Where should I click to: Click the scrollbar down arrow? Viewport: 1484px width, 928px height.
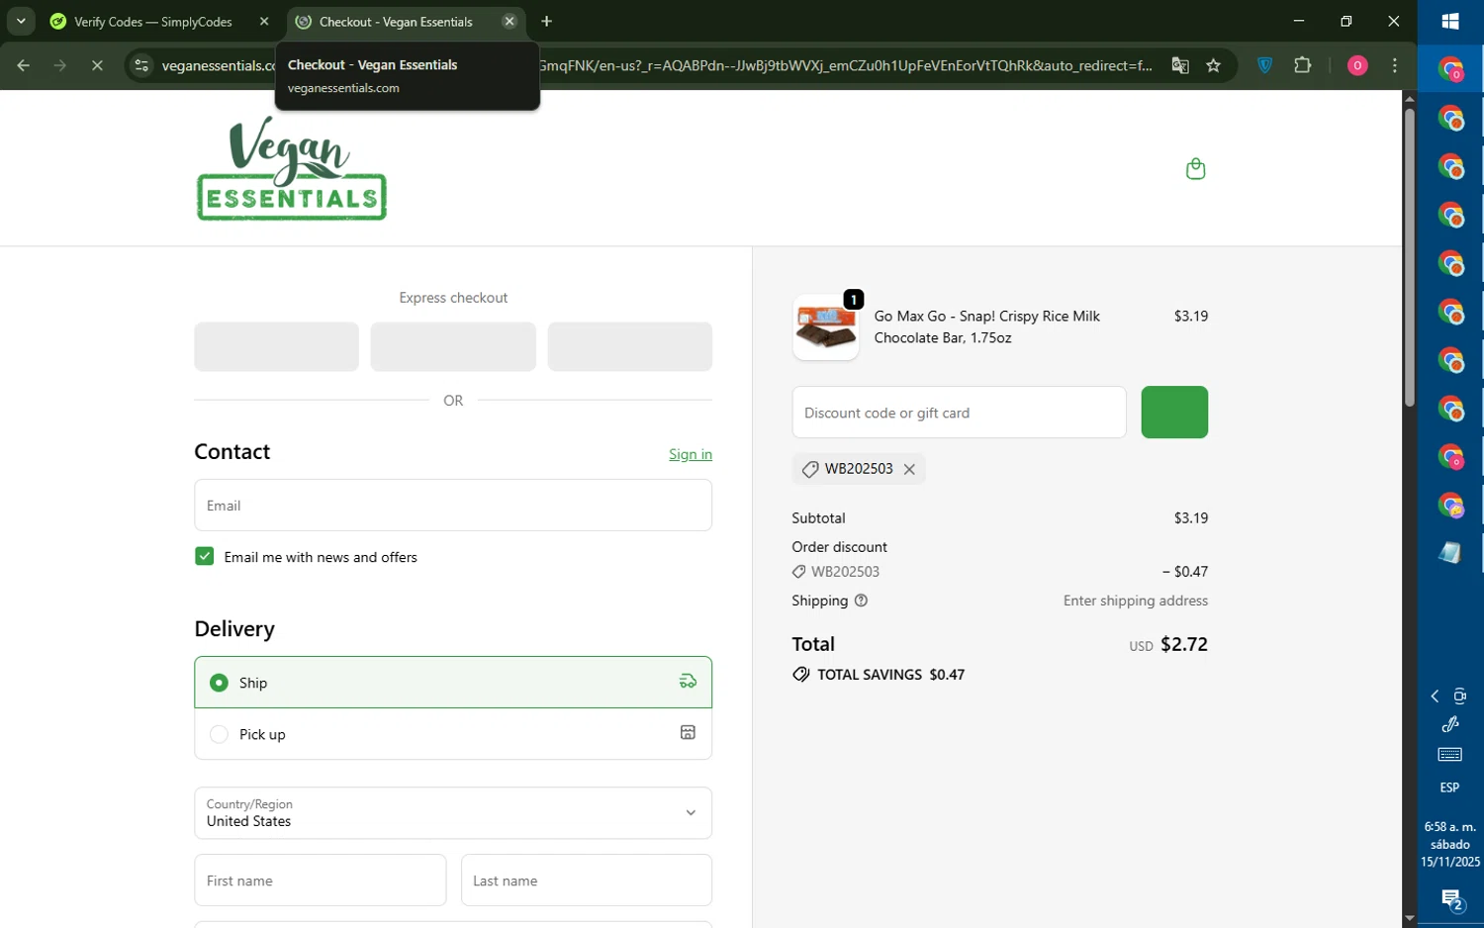[x=1410, y=918]
